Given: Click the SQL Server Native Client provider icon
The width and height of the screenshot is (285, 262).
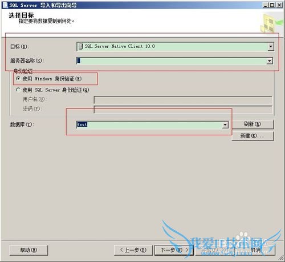Looking at the screenshot, I should point(81,46).
